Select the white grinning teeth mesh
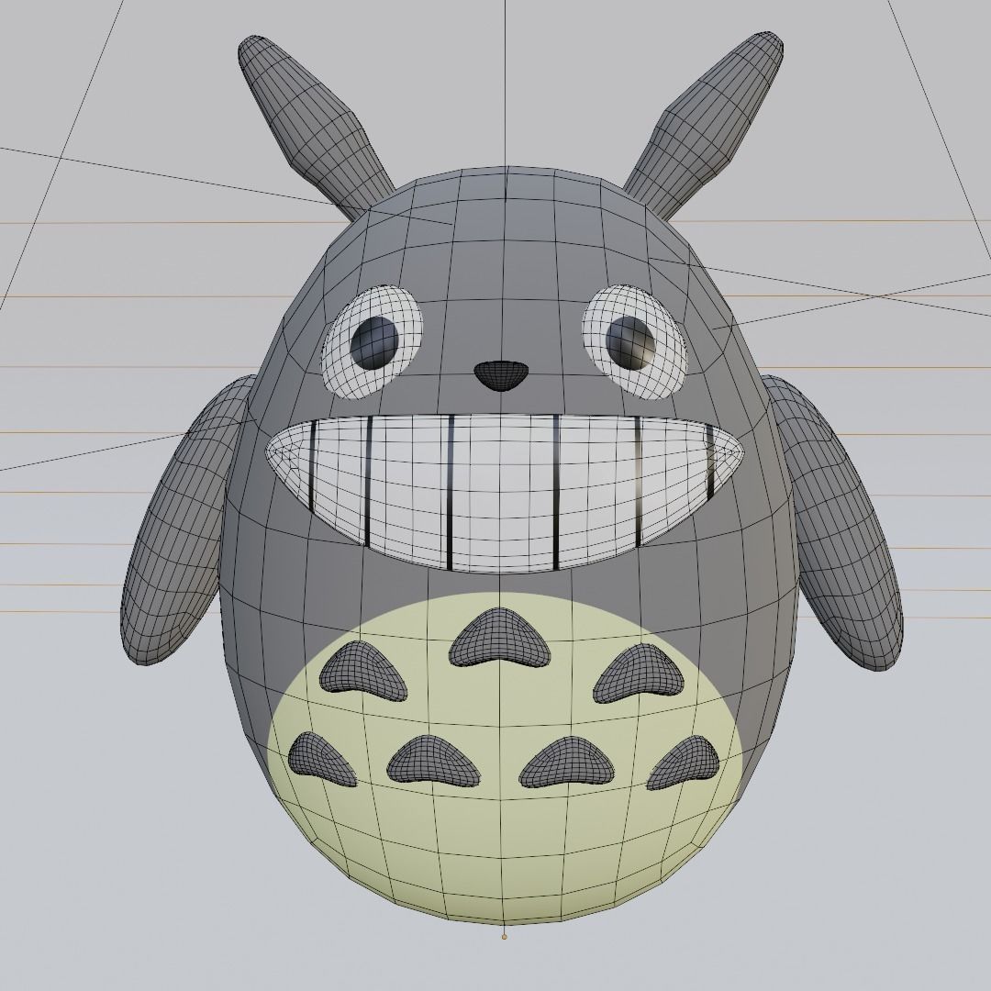The image size is (991, 991). (503, 493)
